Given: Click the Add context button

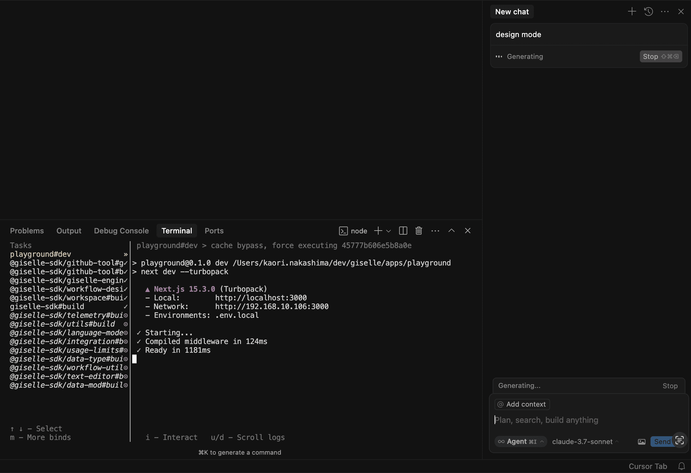Looking at the screenshot, I should [521, 404].
